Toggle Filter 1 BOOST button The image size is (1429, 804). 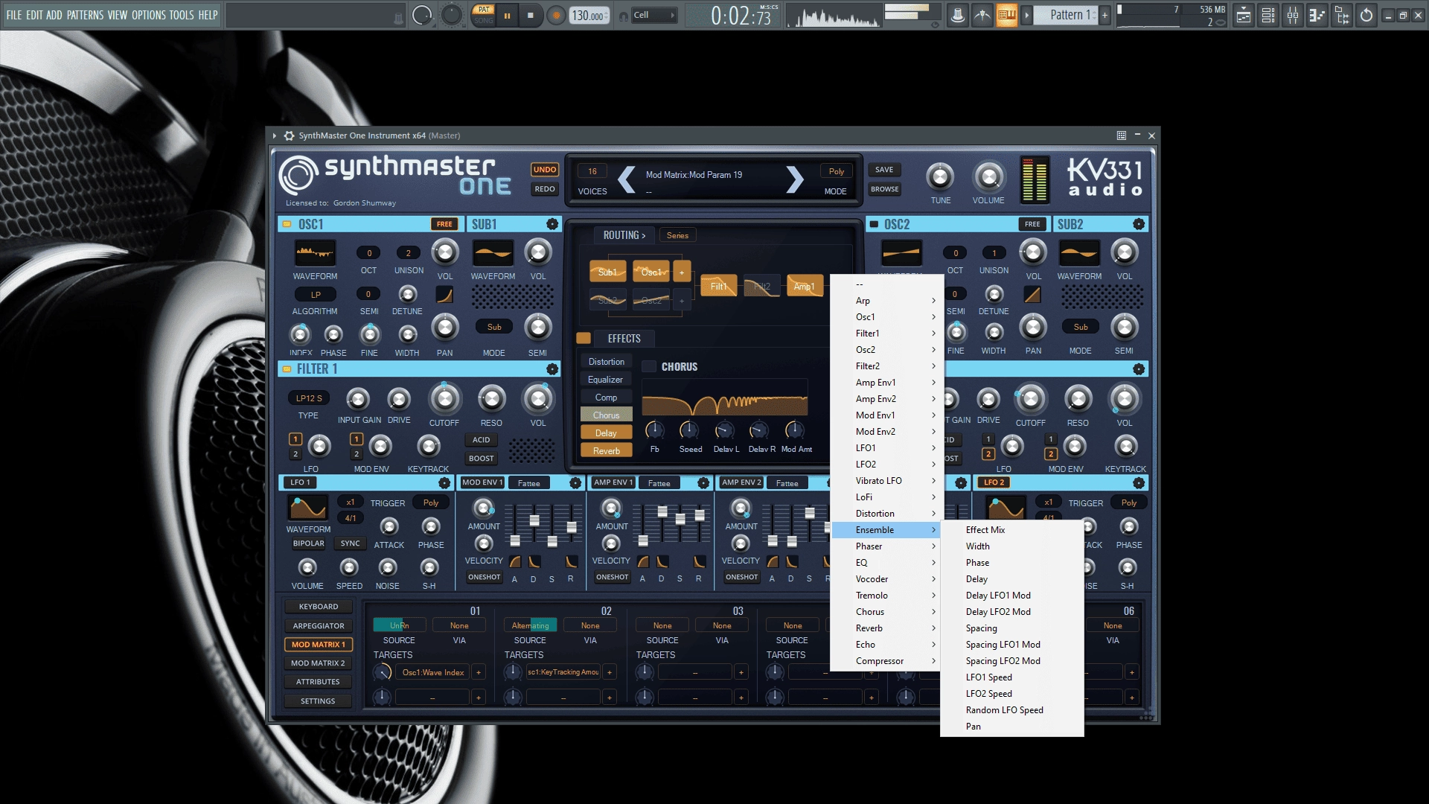pos(482,459)
